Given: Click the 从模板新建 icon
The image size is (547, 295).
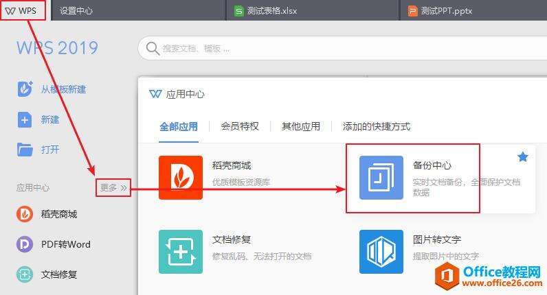Looking at the screenshot, I should (25, 88).
